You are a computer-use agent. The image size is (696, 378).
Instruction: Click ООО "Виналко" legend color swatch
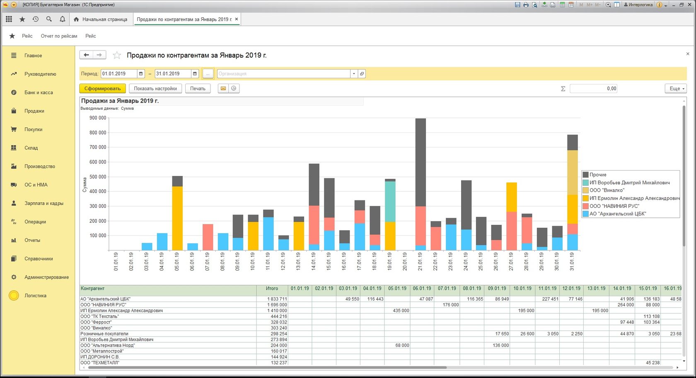point(586,190)
